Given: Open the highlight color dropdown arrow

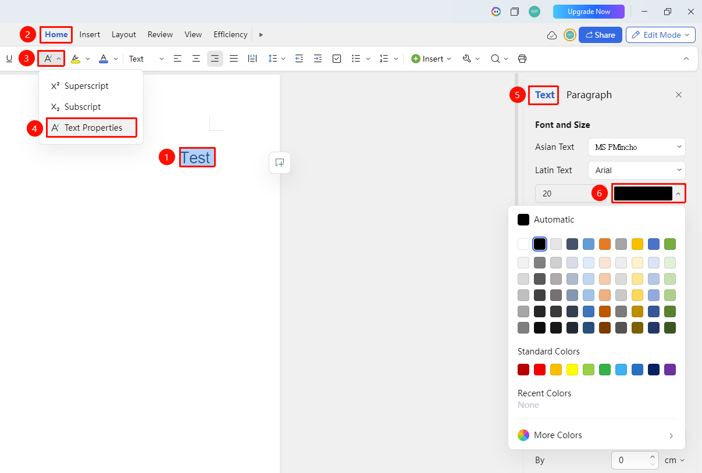Looking at the screenshot, I should coord(88,59).
